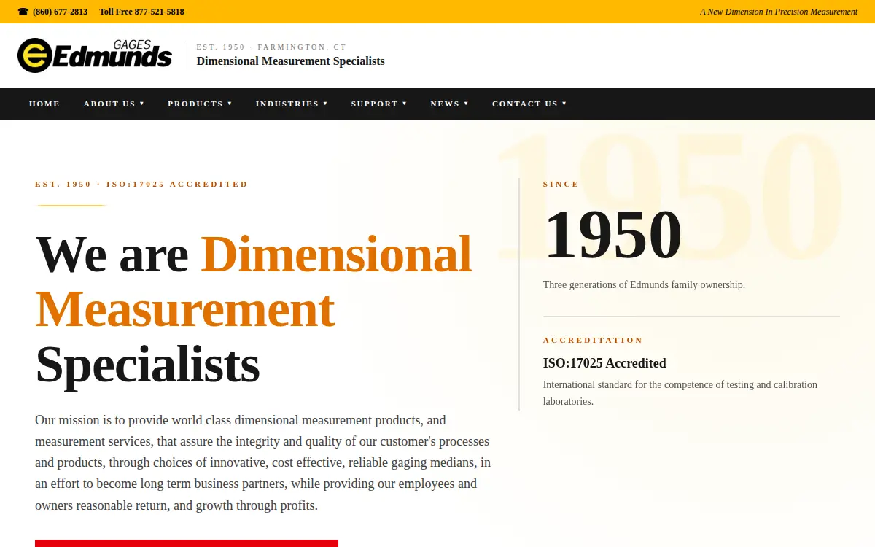Viewport: 875px width, 547px height.
Task: Expand the News dropdown arrow
Action: tap(466, 104)
